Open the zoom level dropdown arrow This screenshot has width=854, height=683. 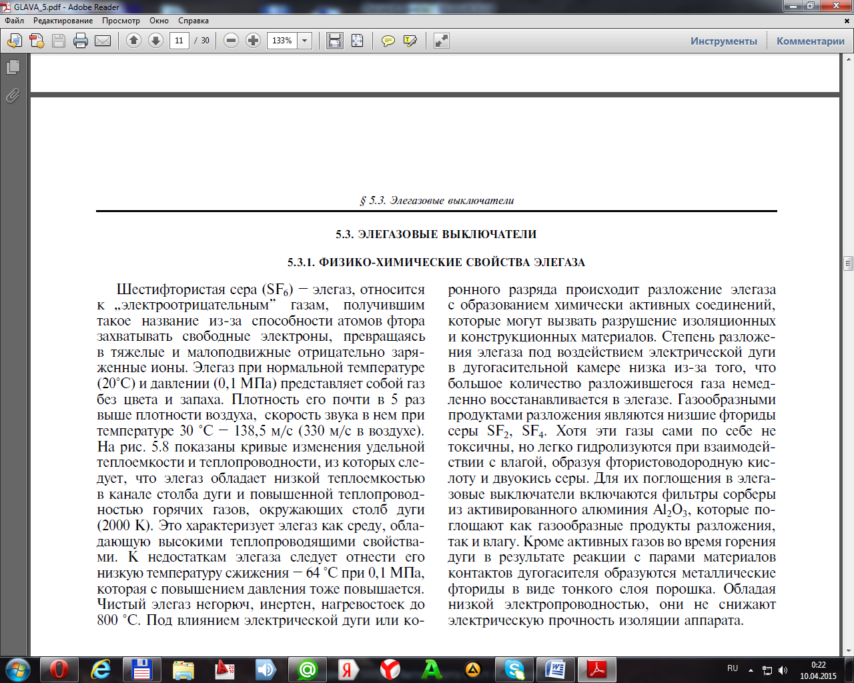(x=305, y=41)
